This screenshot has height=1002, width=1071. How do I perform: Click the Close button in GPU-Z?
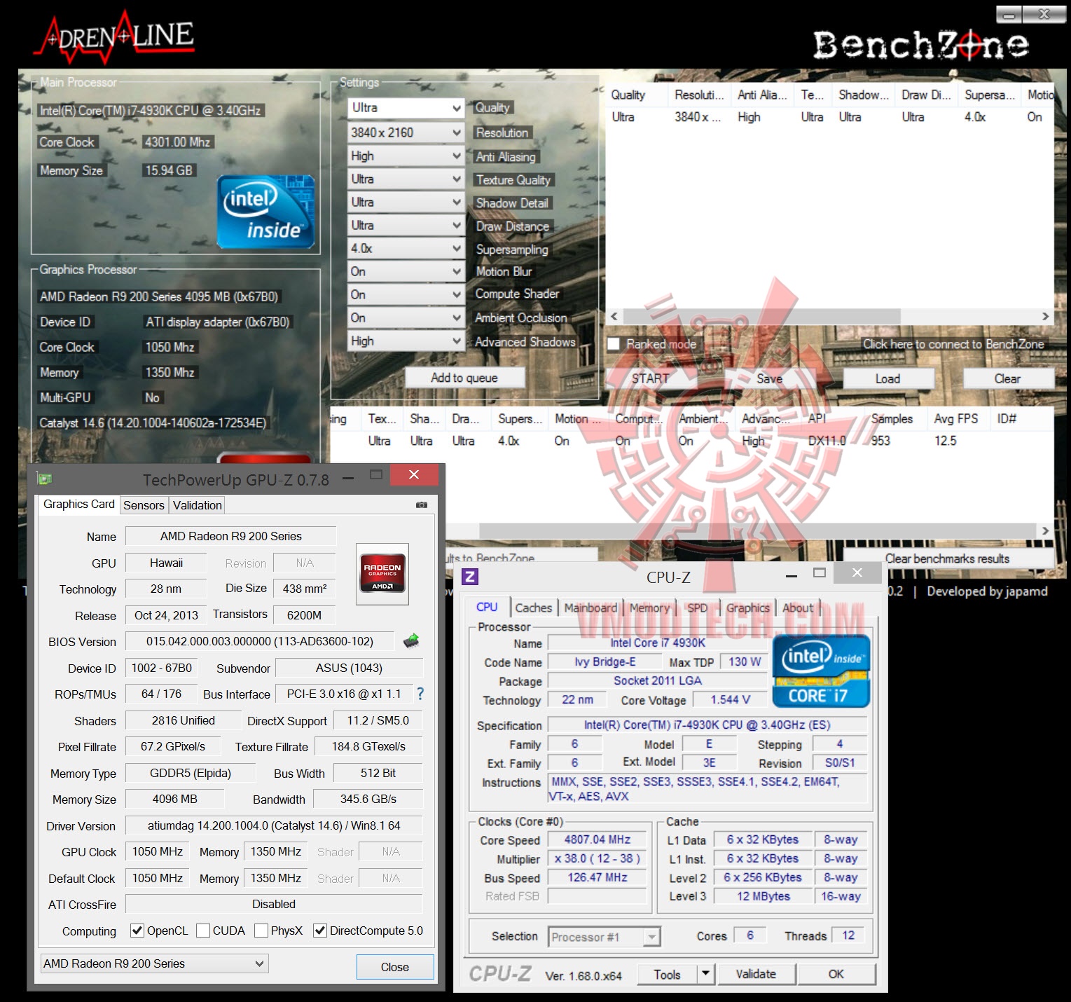click(x=395, y=967)
